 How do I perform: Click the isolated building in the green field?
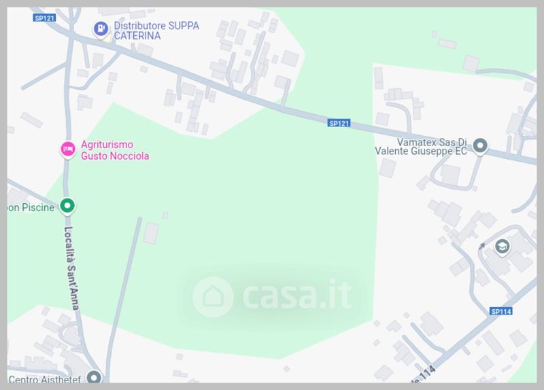click(x=151, y=233)
